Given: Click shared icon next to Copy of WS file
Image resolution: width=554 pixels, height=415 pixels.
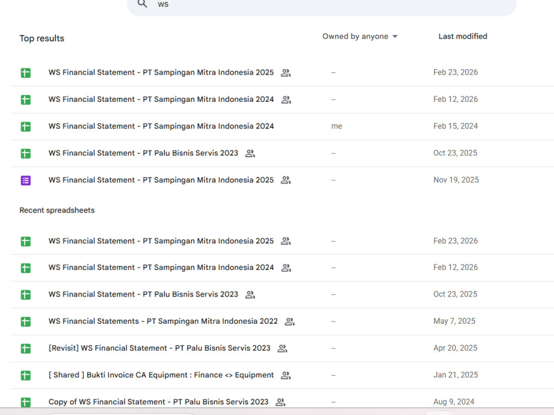Looking at the screenshot, I should 280,402.
